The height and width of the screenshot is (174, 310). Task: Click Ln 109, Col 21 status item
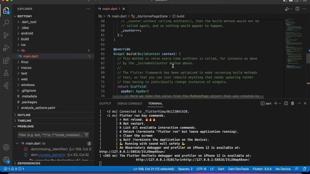click(x=154, y=169)
